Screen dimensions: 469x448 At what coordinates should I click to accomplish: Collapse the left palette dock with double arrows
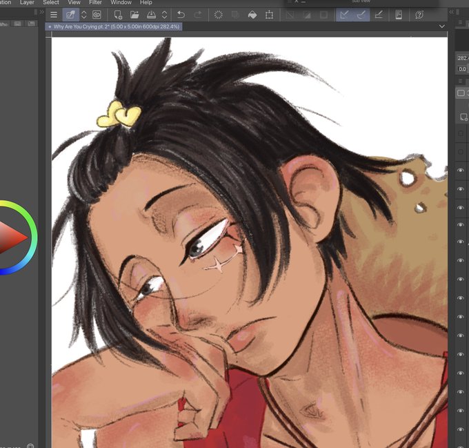click(x=41, y=12)
